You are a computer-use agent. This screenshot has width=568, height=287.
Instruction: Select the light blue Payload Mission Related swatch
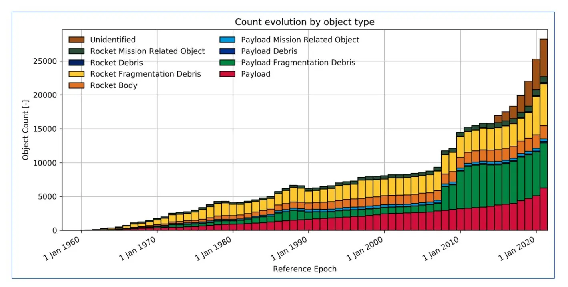(227, 40)
